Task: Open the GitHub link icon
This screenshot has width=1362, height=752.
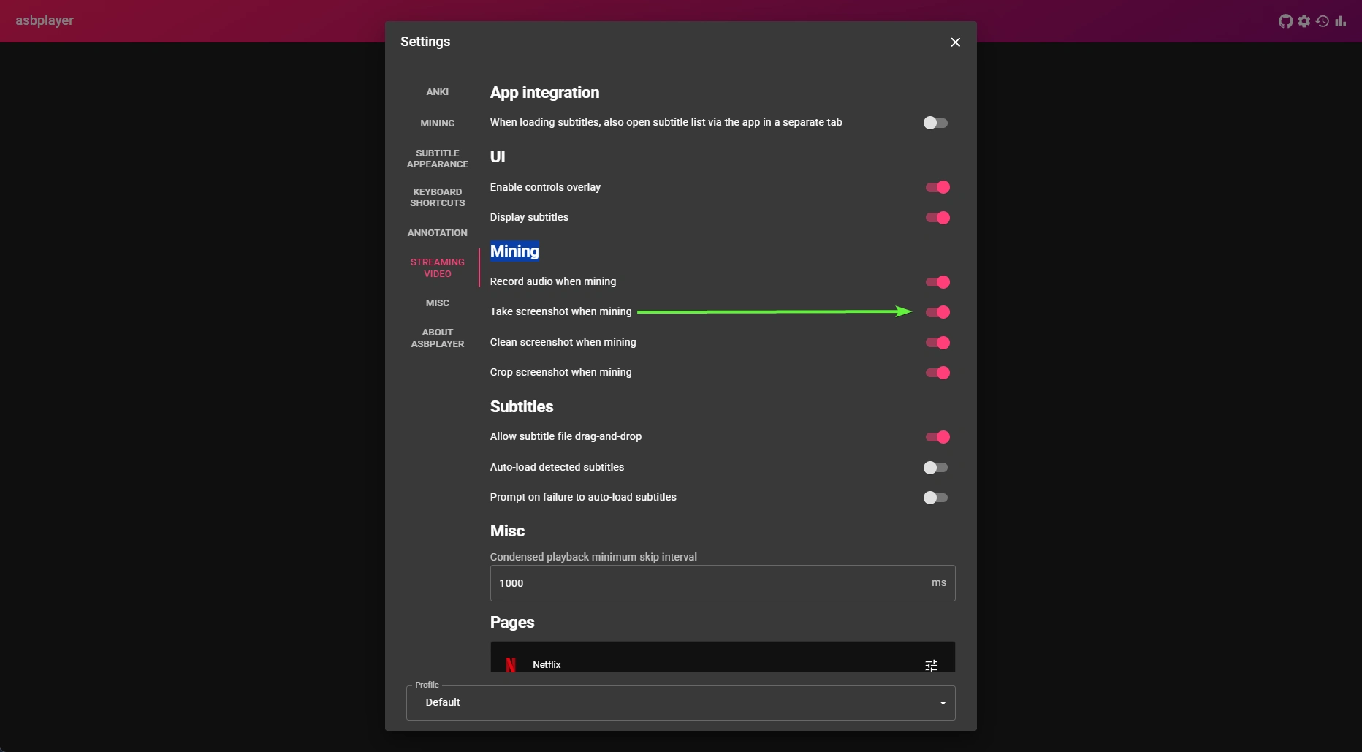Action: (1285, 21)
